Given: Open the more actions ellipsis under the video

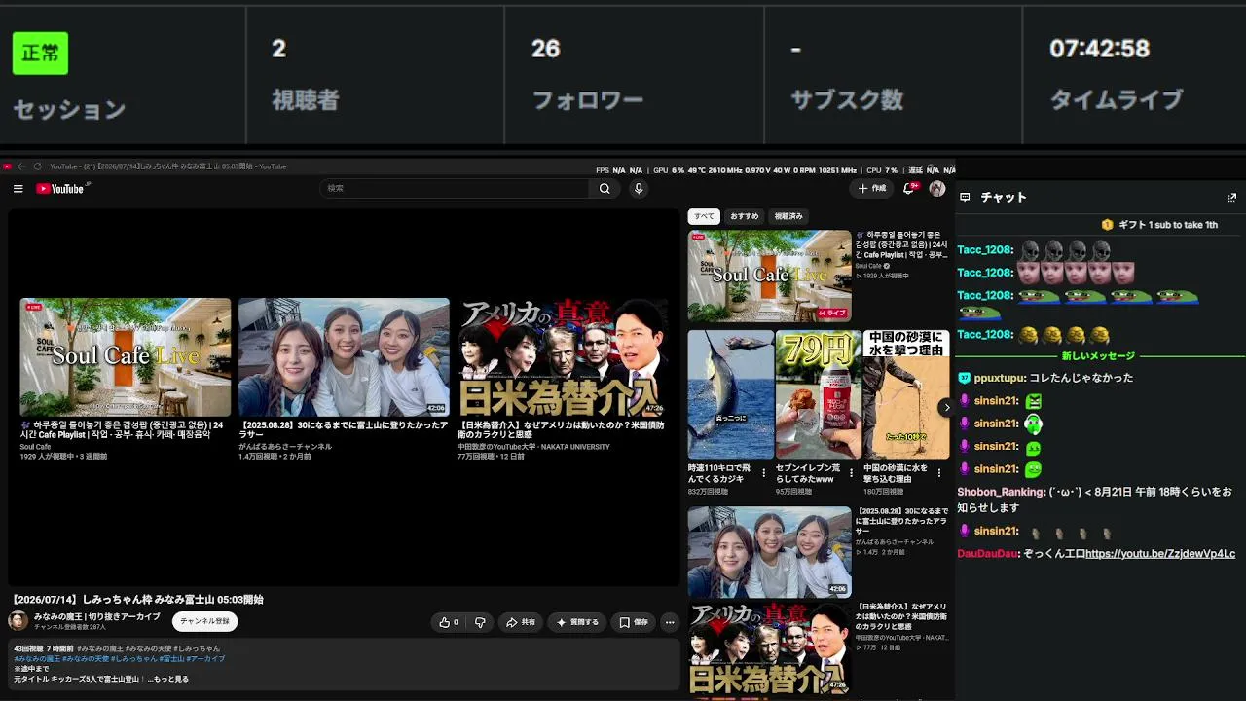Looking at the screenshot, I should click(670, 622).
